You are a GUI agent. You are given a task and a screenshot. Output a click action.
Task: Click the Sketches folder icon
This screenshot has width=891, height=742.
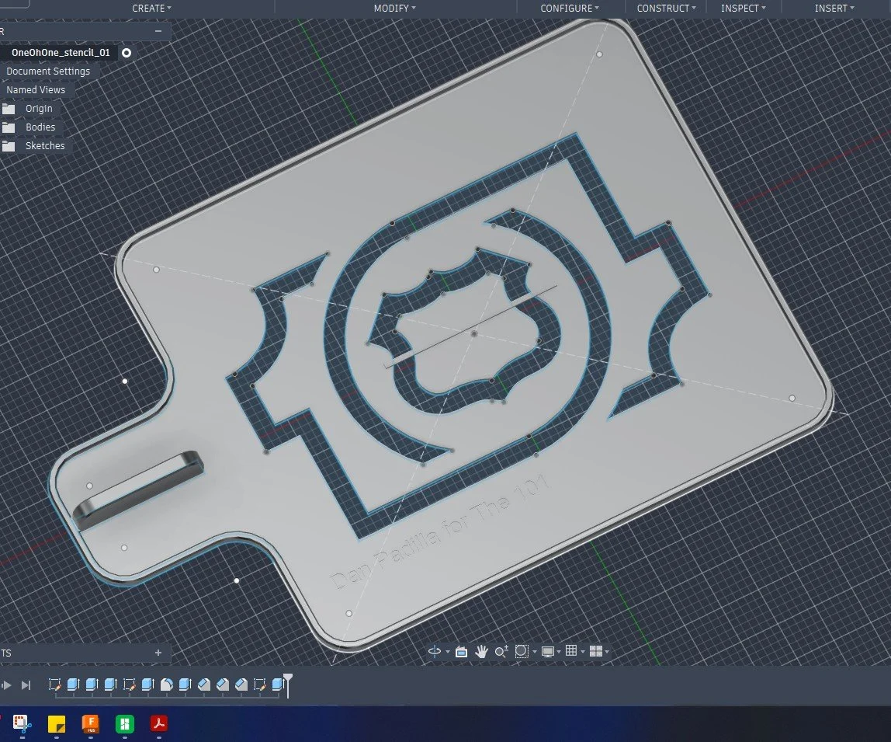(x=9, y=146)
